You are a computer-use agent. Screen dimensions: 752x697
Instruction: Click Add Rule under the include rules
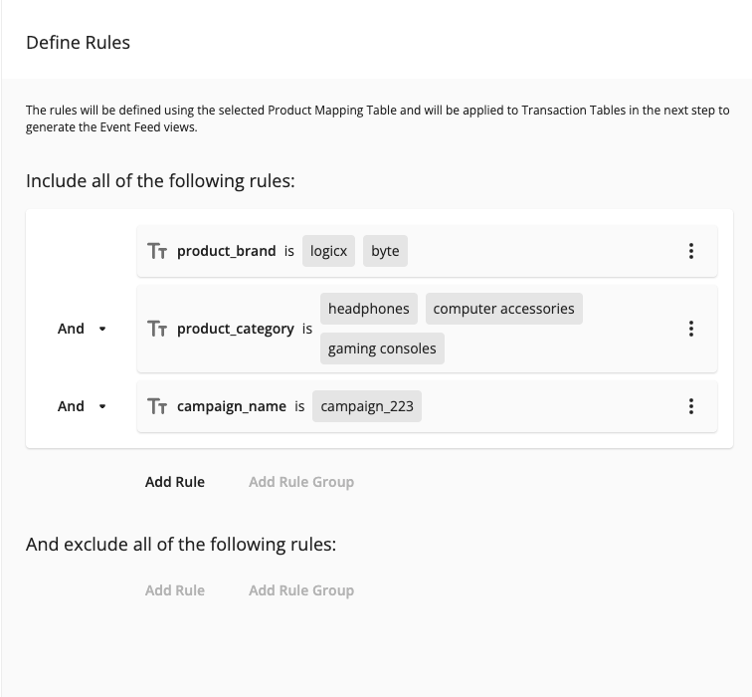point(175,482)
